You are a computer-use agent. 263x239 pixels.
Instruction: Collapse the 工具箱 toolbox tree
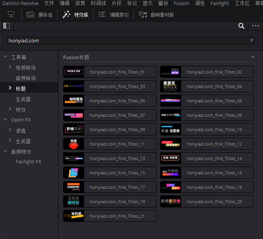[x=5, y=57]
